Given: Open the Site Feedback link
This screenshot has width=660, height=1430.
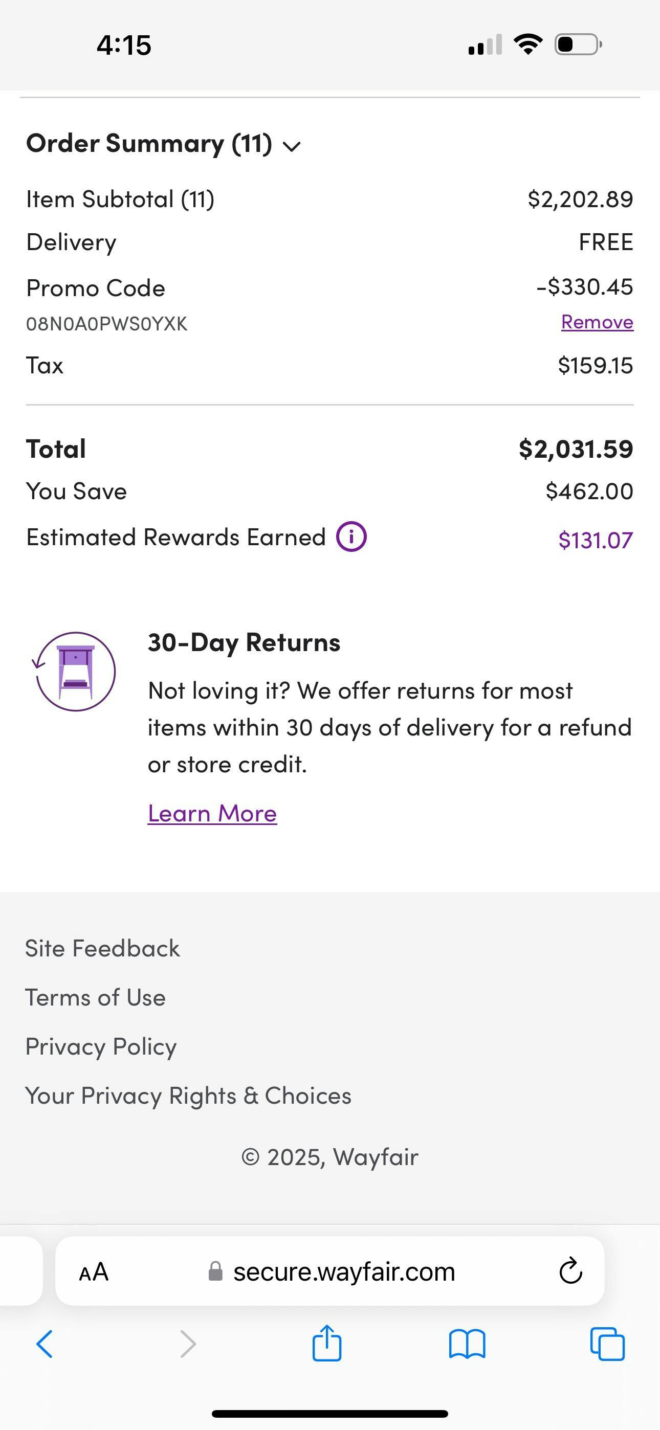Looking at the screenshot, I should (103, 948).
